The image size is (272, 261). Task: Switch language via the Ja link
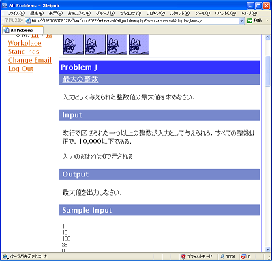pos(49,35)
